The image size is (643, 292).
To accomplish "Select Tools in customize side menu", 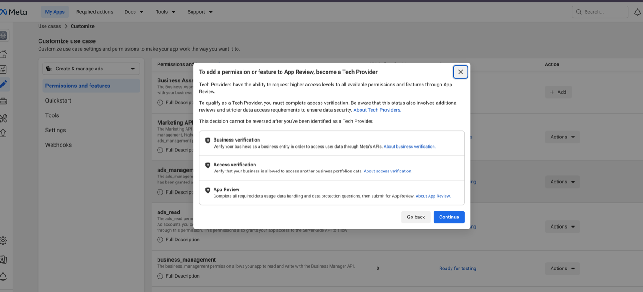I will click(x=52, y=115).
